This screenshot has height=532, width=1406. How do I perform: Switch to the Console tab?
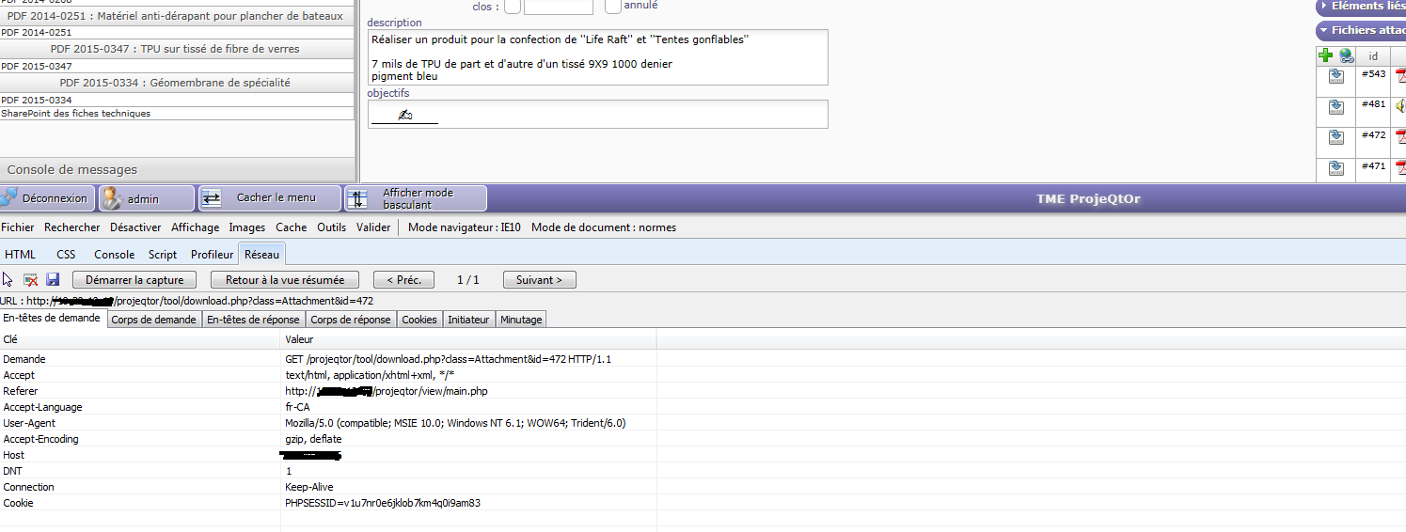tap(115, 255)
